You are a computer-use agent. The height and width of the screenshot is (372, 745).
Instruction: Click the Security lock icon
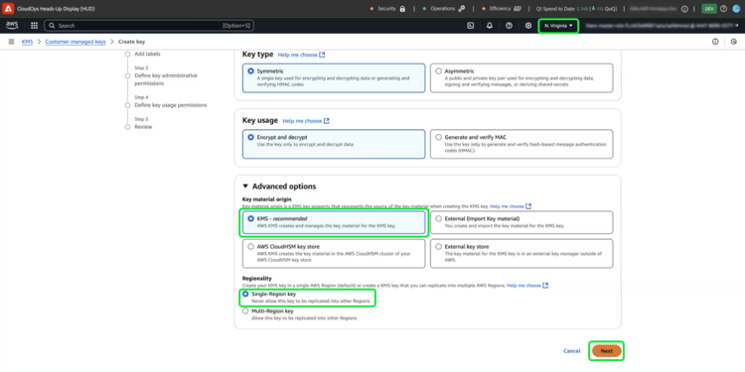pyautogui.click(x=402, y=9)
